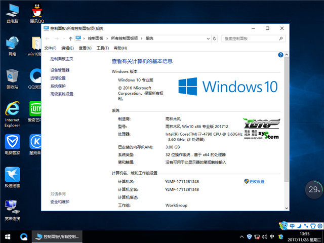
Task: Toggle the tray 中 IME indicator
Action: 272,237
